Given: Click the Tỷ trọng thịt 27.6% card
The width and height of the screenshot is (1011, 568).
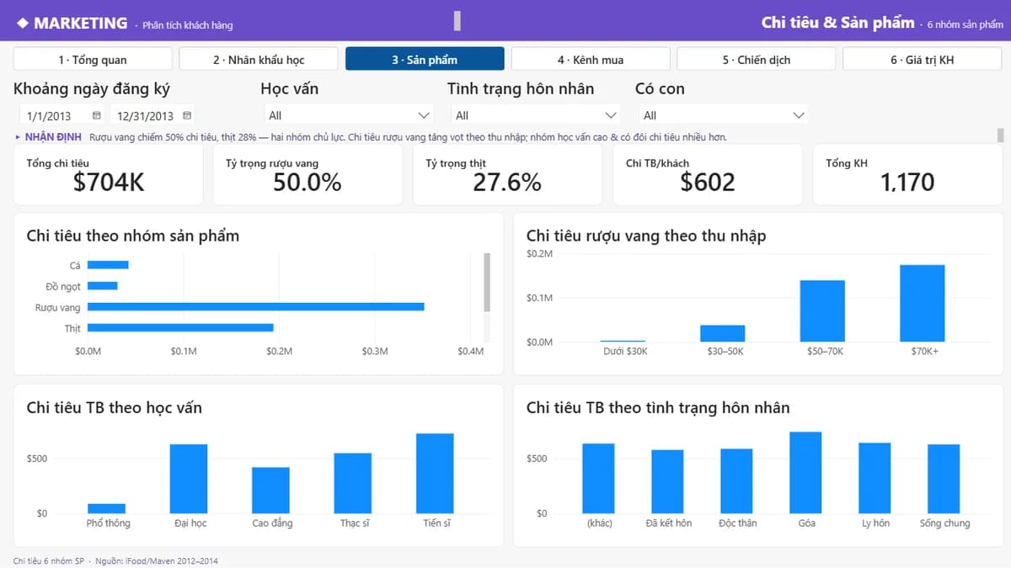Looking at the screenshot, I should tap(507, 174).
